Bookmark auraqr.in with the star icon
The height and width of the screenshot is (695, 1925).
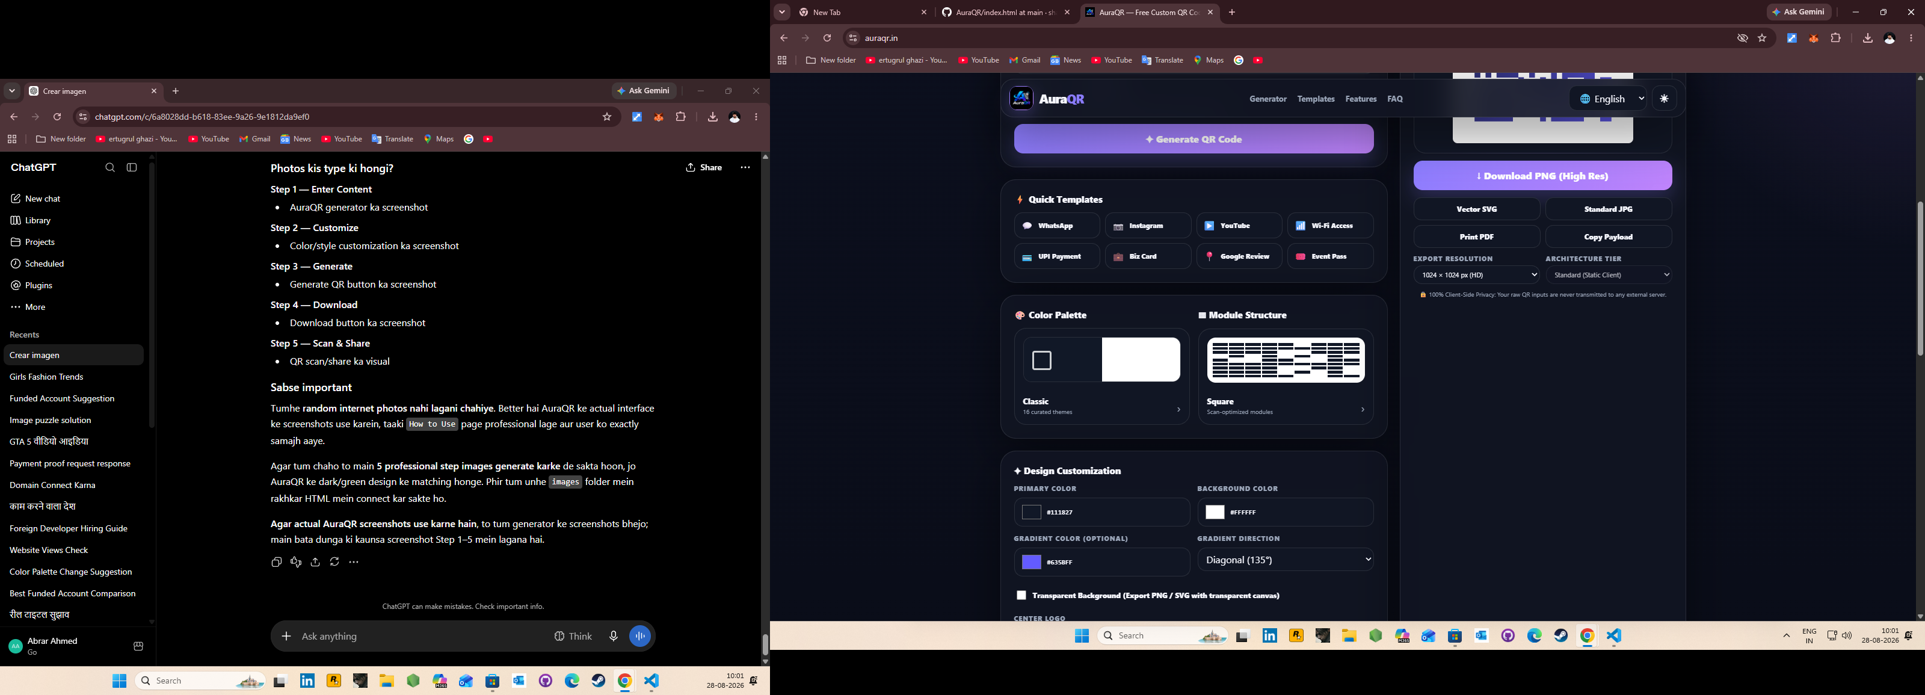coord(1762,38)
